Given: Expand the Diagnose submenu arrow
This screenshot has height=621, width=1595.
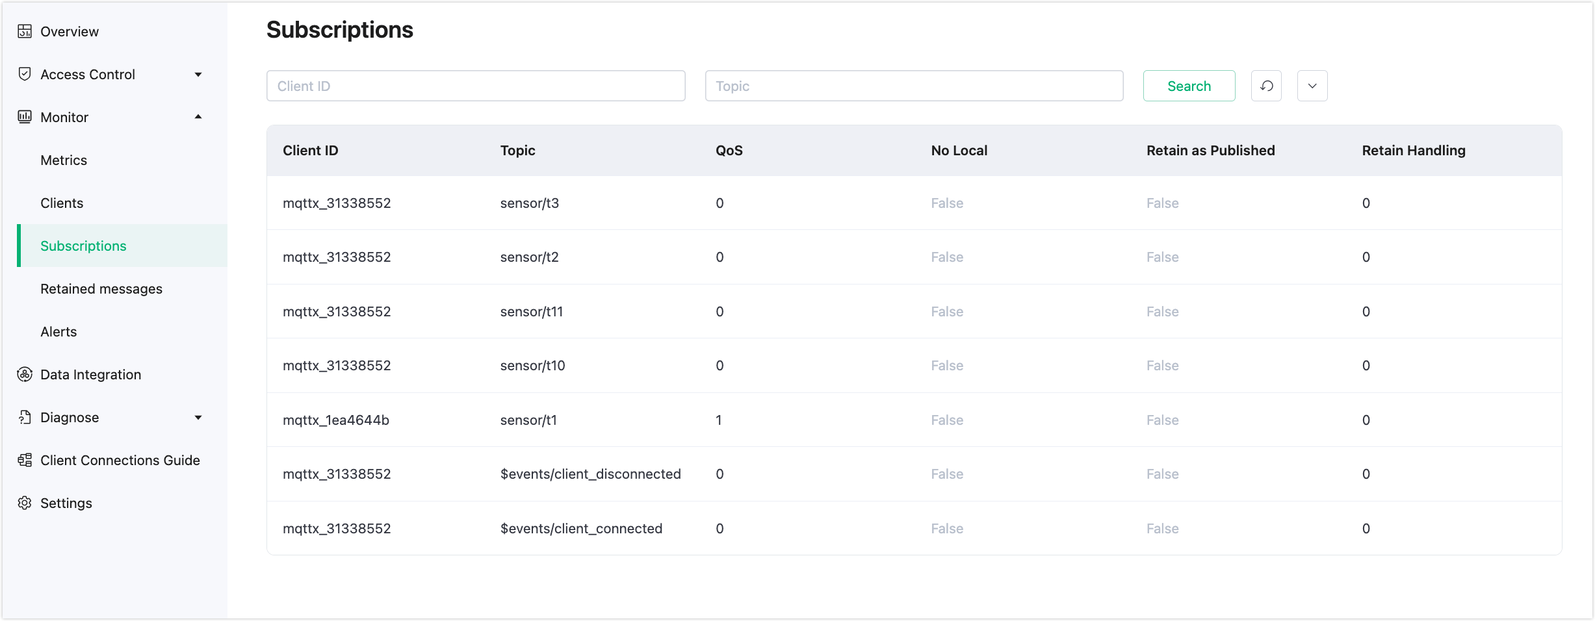Looking at the screenshot, I should (198, 418).
